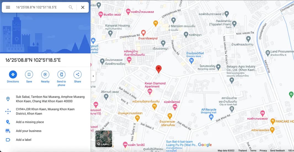Image resolution: width=294 pixels, height=152 pixels.
Task: Click the พิมพ์จิต เพลส lodging pin
Action: (x=101, y=14)
